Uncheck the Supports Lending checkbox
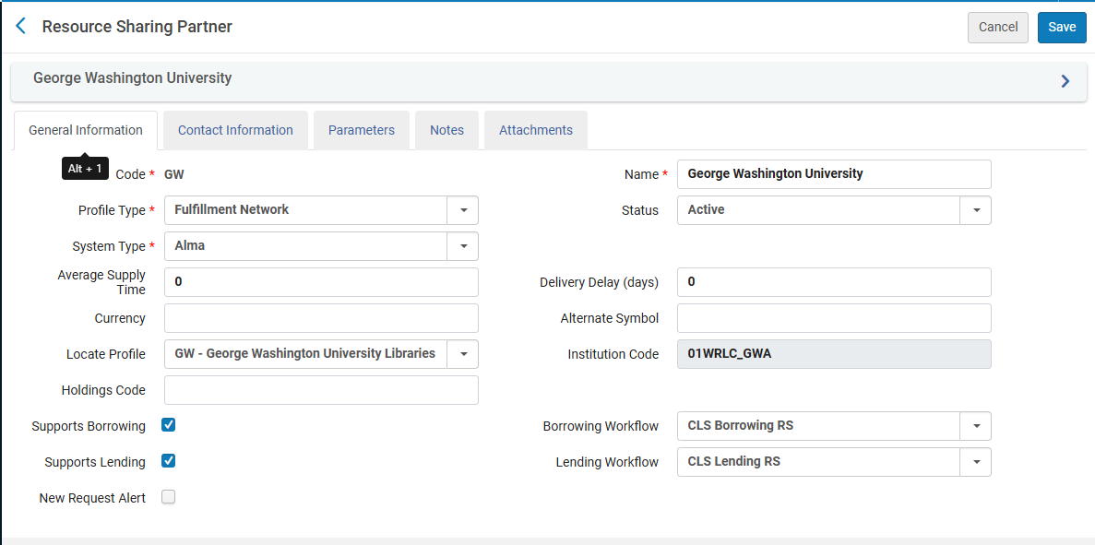Image resolution: width=1095 pixels, height=545 pixels. 168,460
